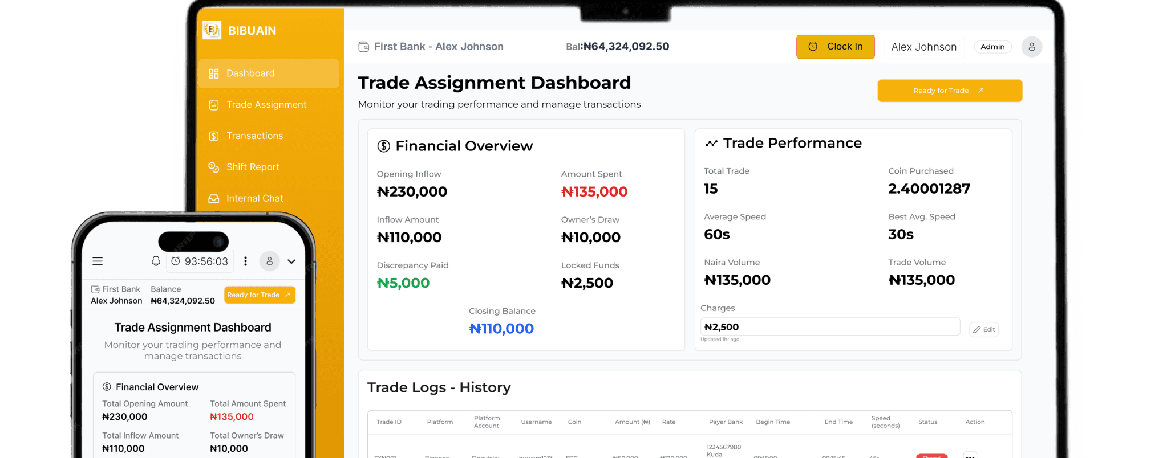Expand the phone profile dropdown chevron
Image resolution: width=1175 pixels, height=458 pixels.
291,261
